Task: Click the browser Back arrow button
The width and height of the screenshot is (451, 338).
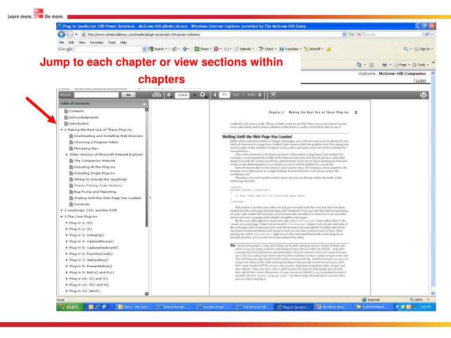Action: [x=61, y=34]
